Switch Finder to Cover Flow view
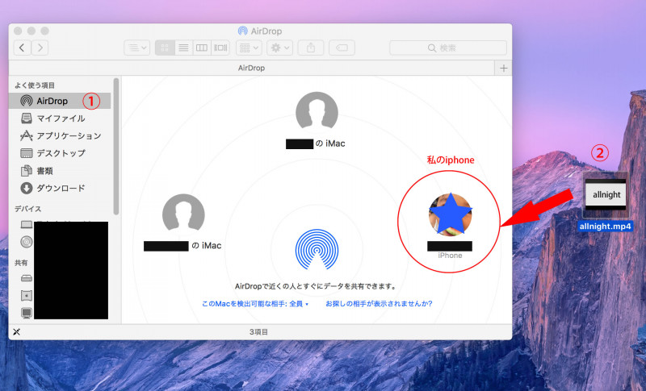This screenshot has width=646, height=391. click(220, 48)
